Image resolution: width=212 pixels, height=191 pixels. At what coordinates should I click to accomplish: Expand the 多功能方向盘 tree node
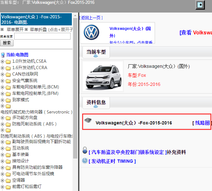pos(2,118)
